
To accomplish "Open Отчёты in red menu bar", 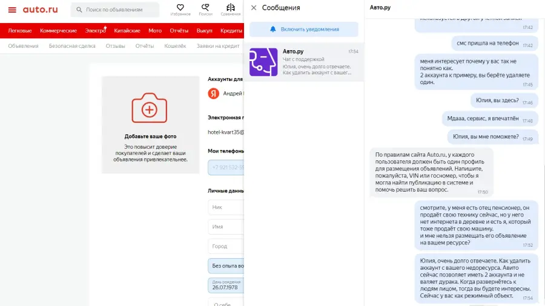I will click(179, 30).
